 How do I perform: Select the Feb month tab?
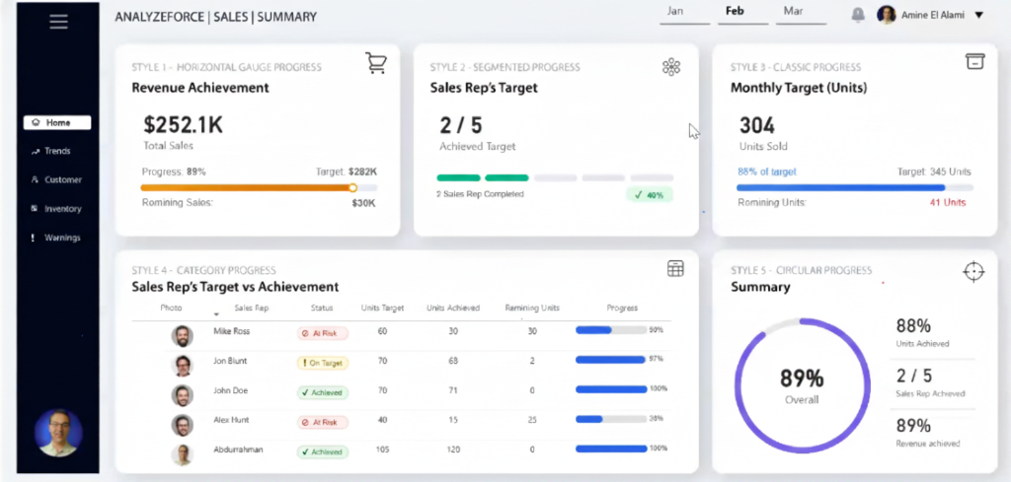[735, 12]
